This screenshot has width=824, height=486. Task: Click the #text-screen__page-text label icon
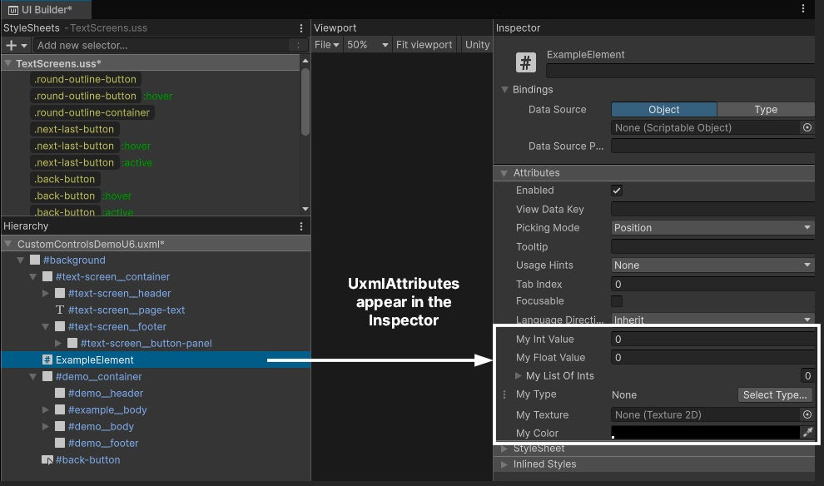(60, 310)
